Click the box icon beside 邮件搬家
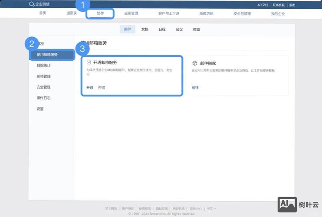The height and width of the screenshot is (217, 322). [x=195, y=63]
